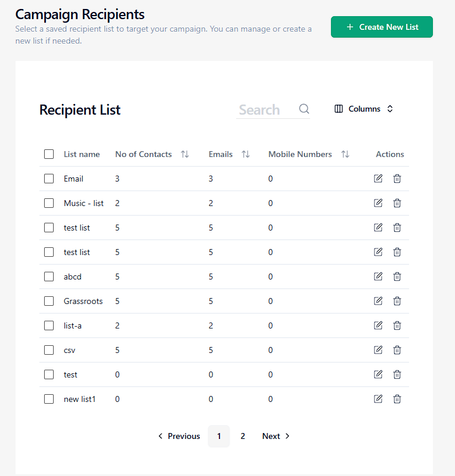The height and width of the screenshot is (476, 455).
Task: Delete the list-a row
Action: pos(397,325)
